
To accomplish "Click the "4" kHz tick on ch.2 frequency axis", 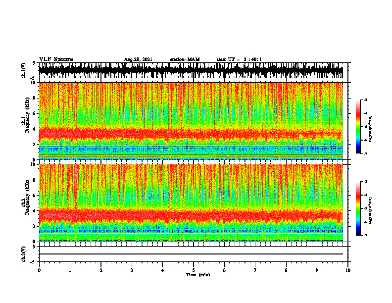I will click(35, 211).
